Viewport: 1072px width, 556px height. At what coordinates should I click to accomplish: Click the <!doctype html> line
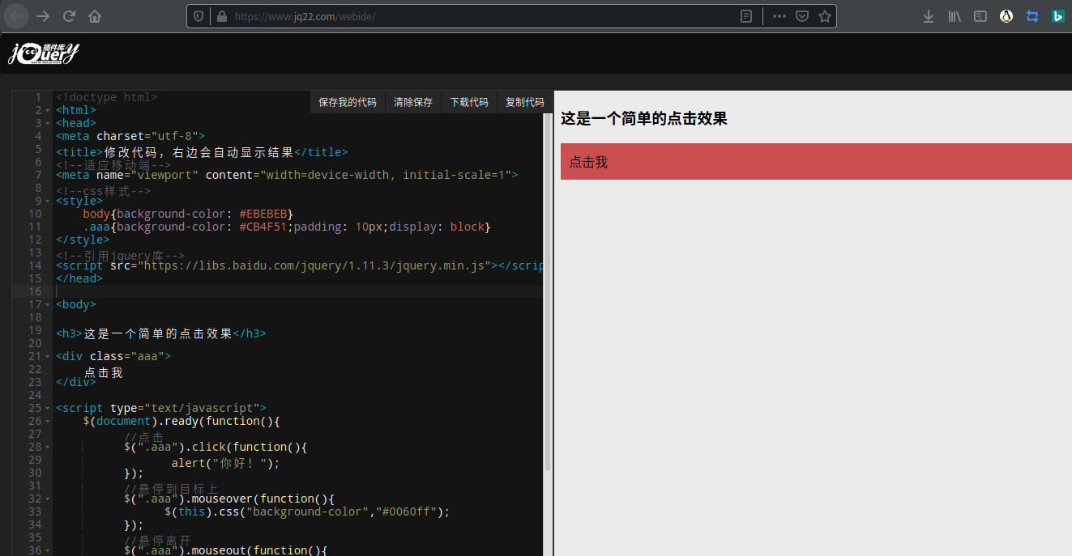[106, 97]
